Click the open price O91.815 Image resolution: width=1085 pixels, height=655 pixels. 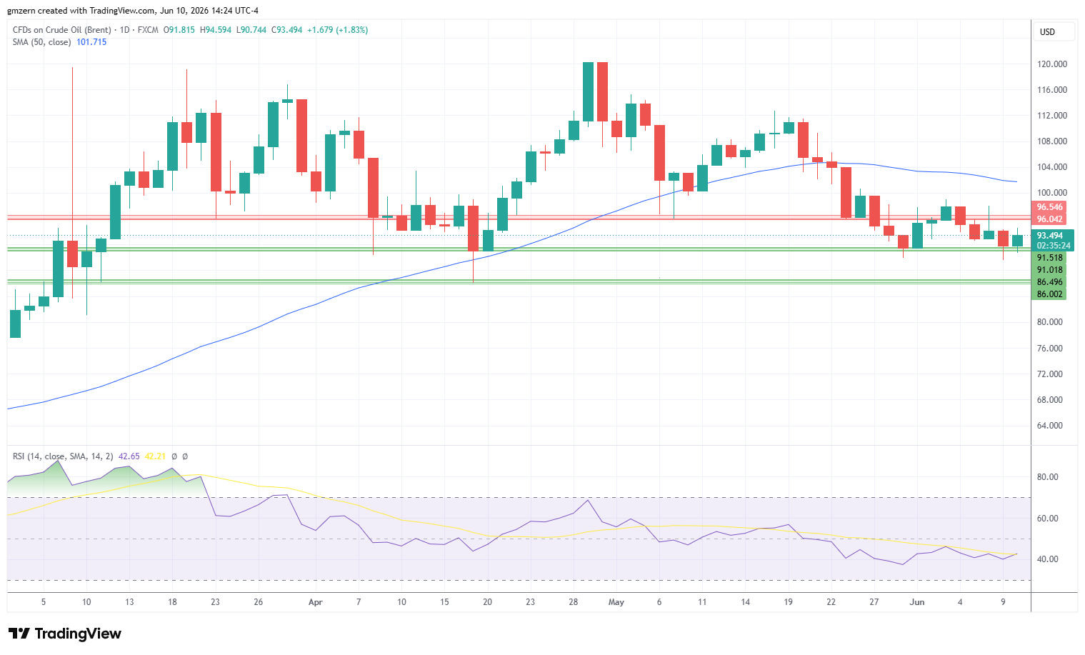[179, 30]
